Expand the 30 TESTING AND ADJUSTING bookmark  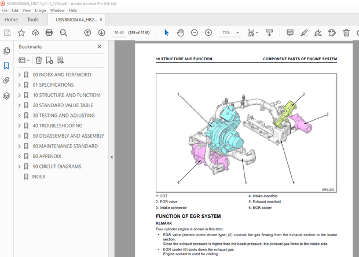click(x=20, y=116)
